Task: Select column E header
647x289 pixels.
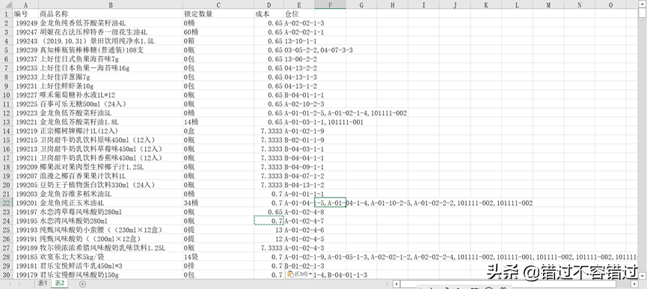Action: point(298,4)
